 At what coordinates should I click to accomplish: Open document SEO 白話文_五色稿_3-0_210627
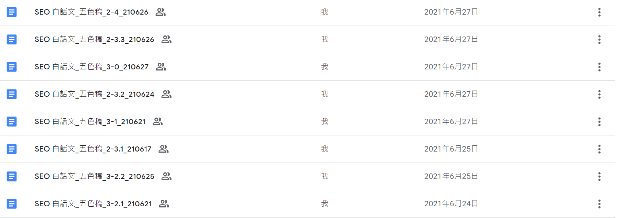[91, 67]
